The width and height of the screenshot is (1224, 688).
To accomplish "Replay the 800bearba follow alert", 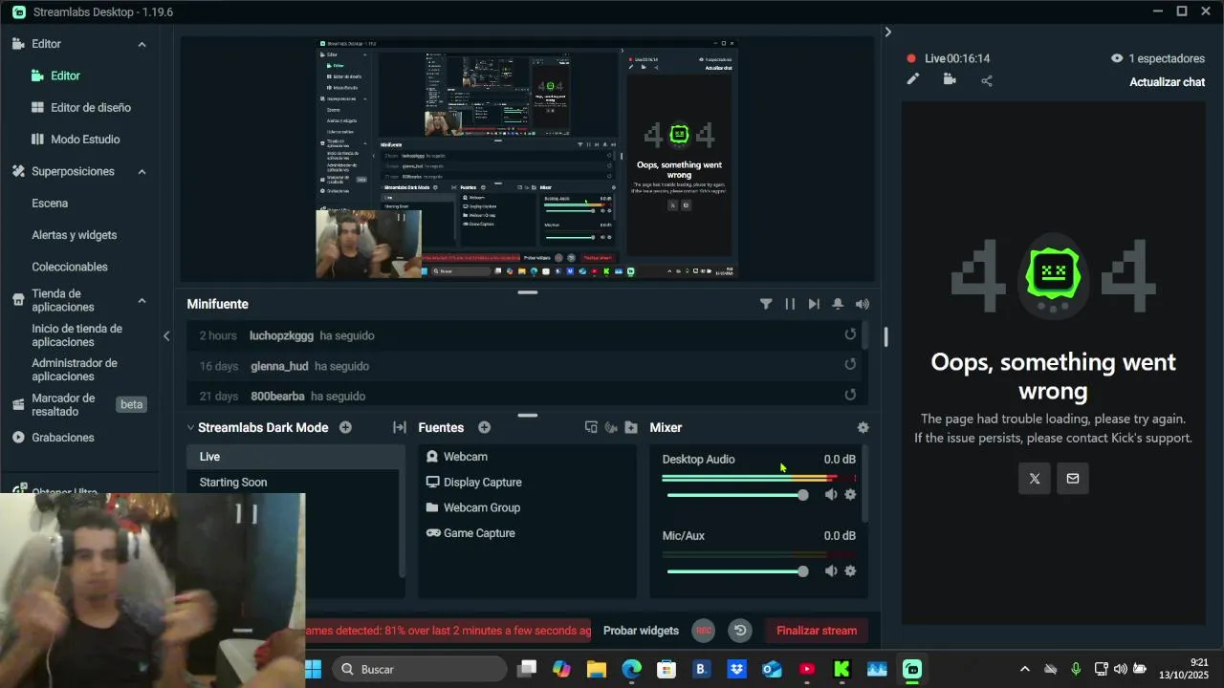I will coord(850,395).
